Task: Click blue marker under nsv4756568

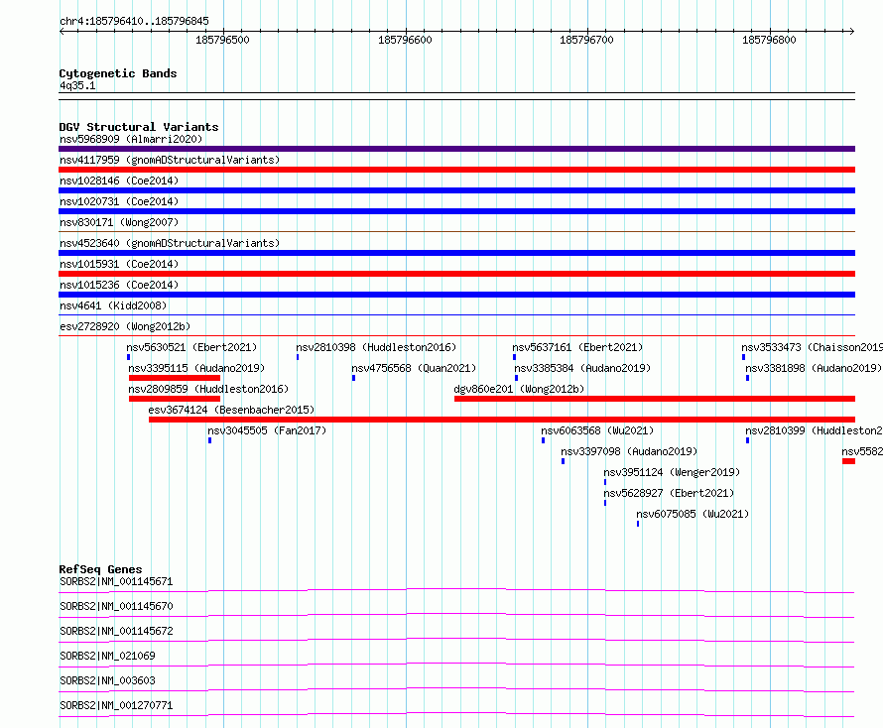Action: point(353,378)
